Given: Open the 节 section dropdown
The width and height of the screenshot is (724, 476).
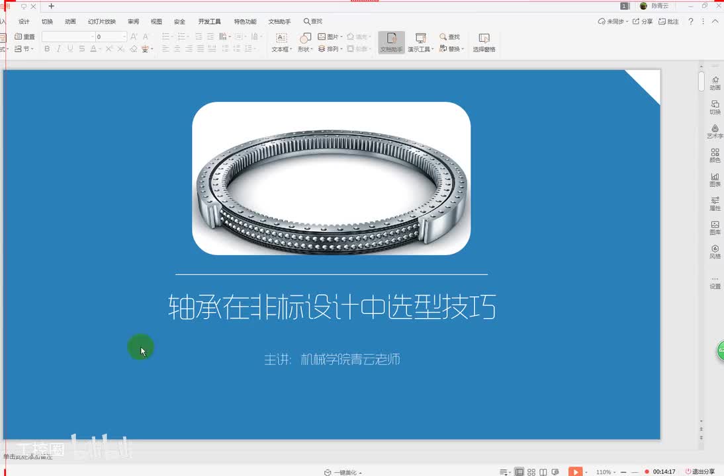Looking at the screenshot, I should [x=24, y=48].
